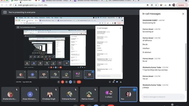
Task: Click message 'Interface'
Action: 146,48
